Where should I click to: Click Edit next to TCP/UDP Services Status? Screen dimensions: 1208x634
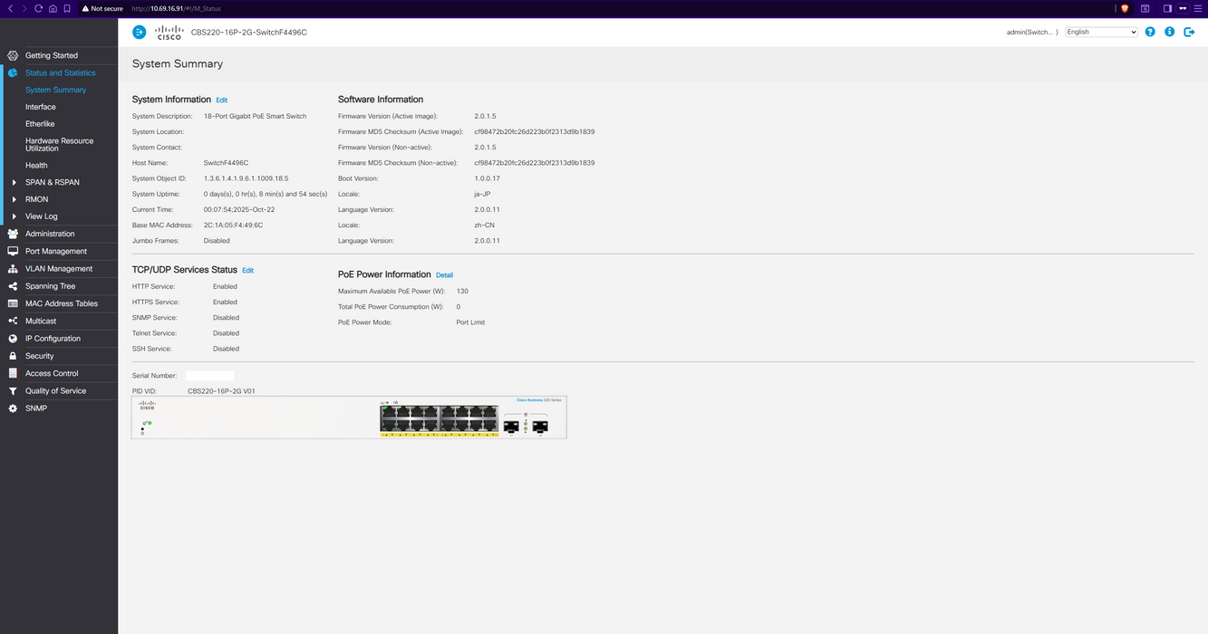(248, 271)
